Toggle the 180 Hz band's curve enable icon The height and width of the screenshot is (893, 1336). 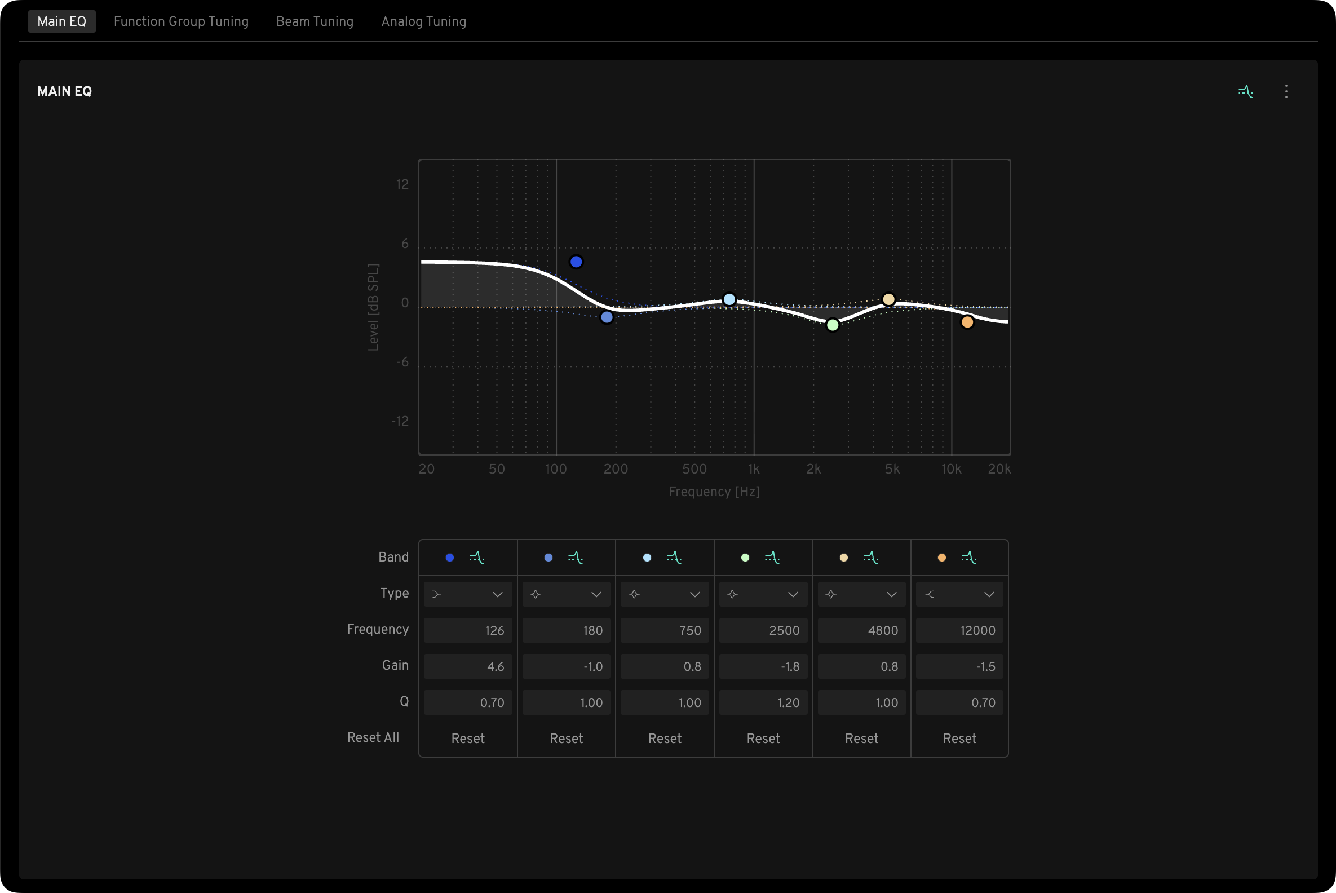pos(575,558)
